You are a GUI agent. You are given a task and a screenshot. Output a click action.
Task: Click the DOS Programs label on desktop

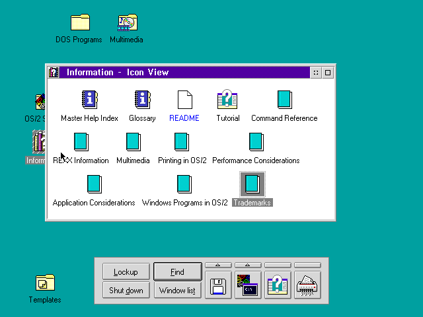pyautogui.click(x=79, y=40)
